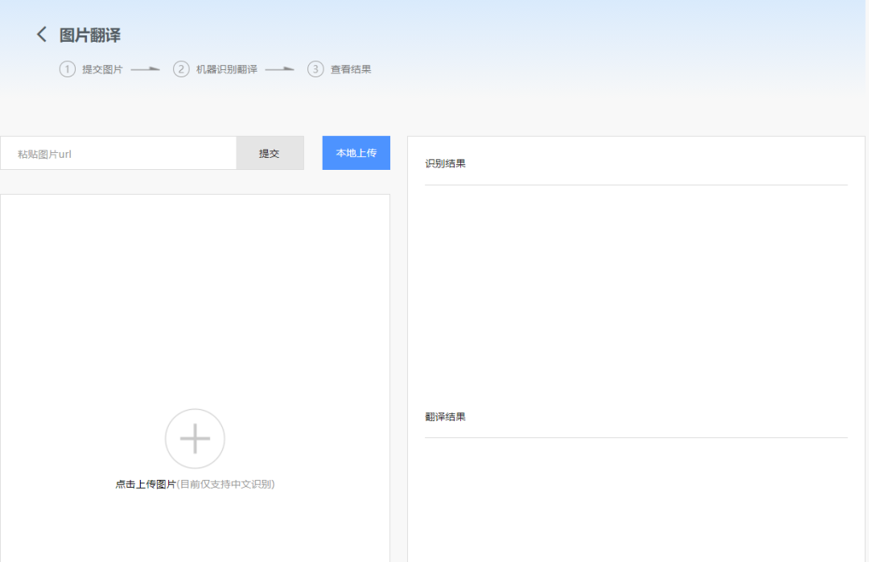The image size is (869, 562).
Task: Click the 识别结果 section heading
Action: pos(445,164)
